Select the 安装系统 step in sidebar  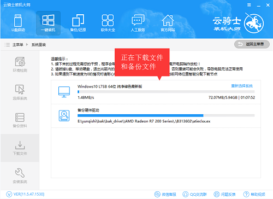(x=20, y=175)
